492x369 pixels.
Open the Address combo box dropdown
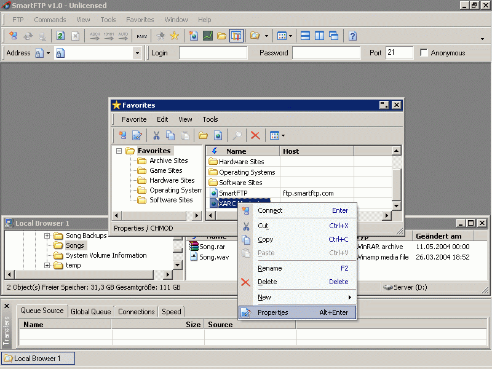point(137,53)
